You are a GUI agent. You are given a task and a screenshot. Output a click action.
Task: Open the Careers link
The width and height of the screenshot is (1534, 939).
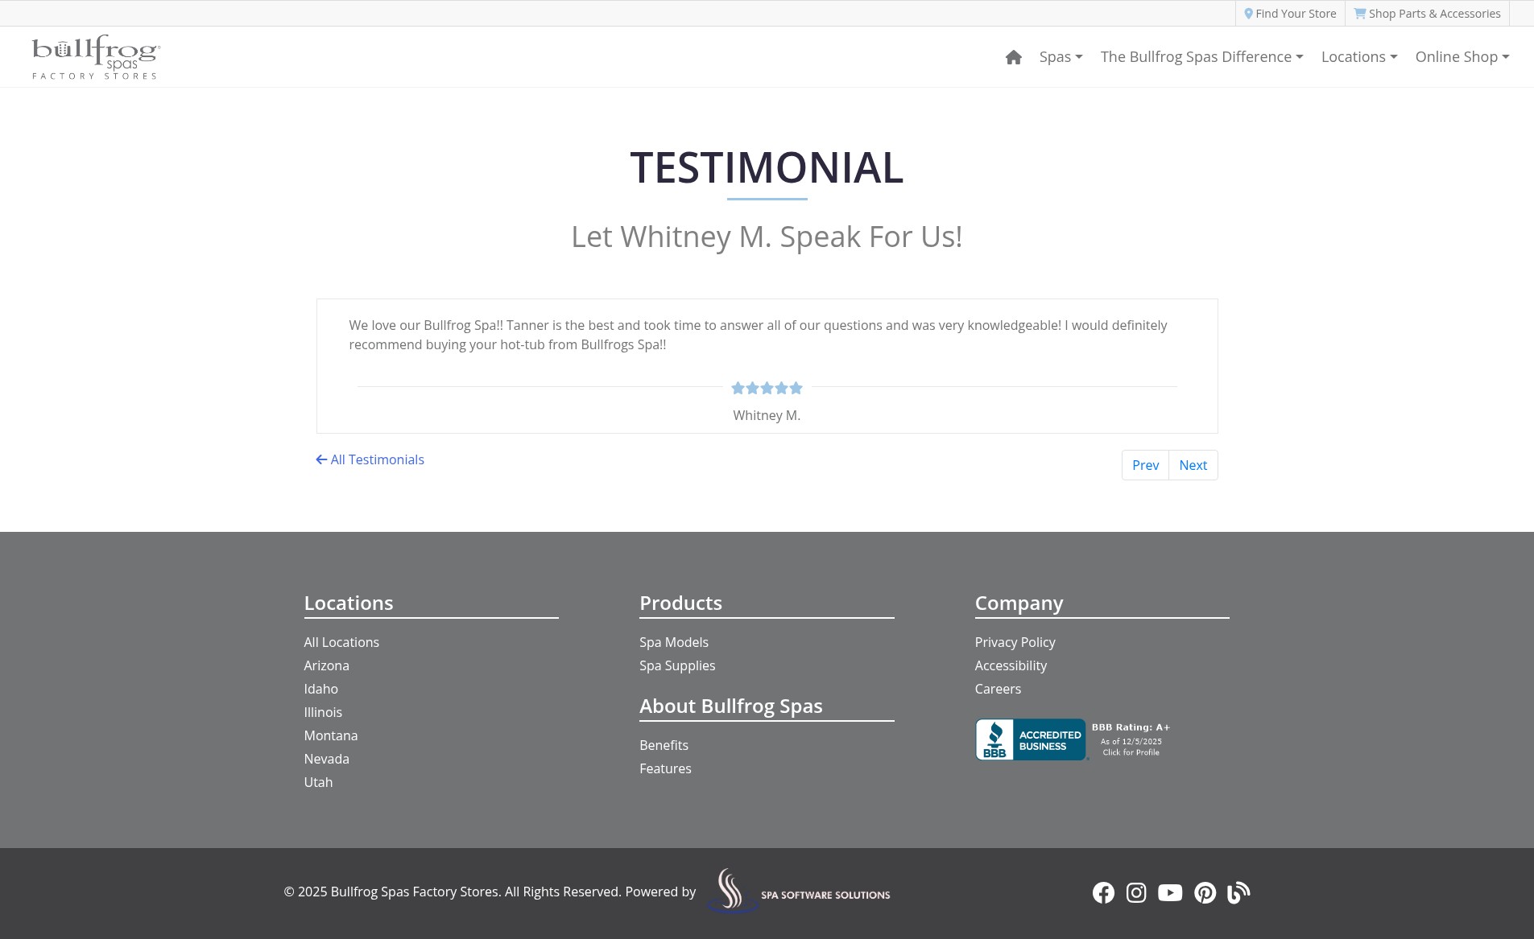coord(998,689)
